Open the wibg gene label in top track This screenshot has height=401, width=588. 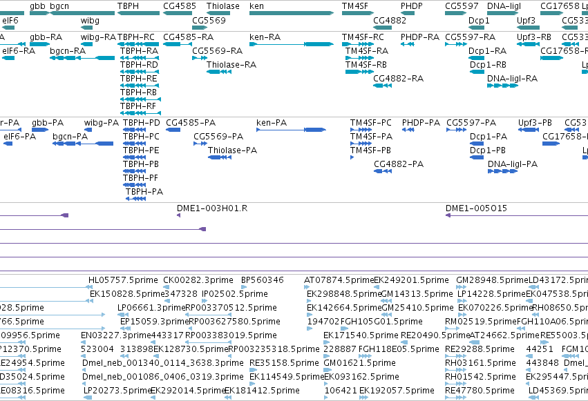pos(90,20)
